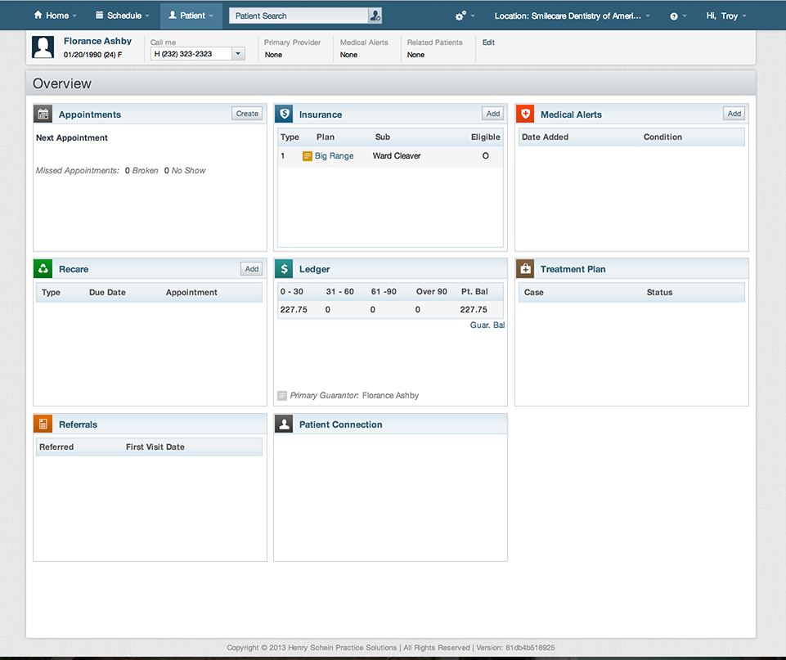Open the Schedule menu
Viewport: 786px width, 660px height.
pos(123,16)
